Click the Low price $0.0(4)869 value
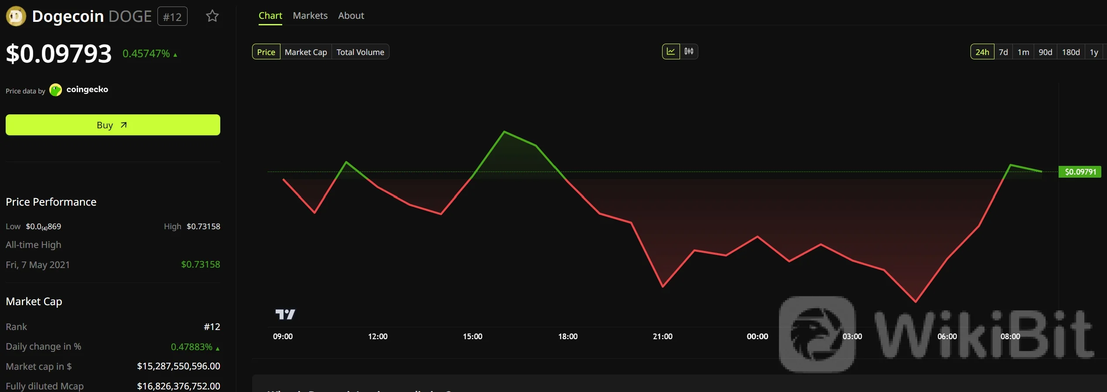Image resolution: width=1107 pixels, height=392 pixels. (44, 227)
